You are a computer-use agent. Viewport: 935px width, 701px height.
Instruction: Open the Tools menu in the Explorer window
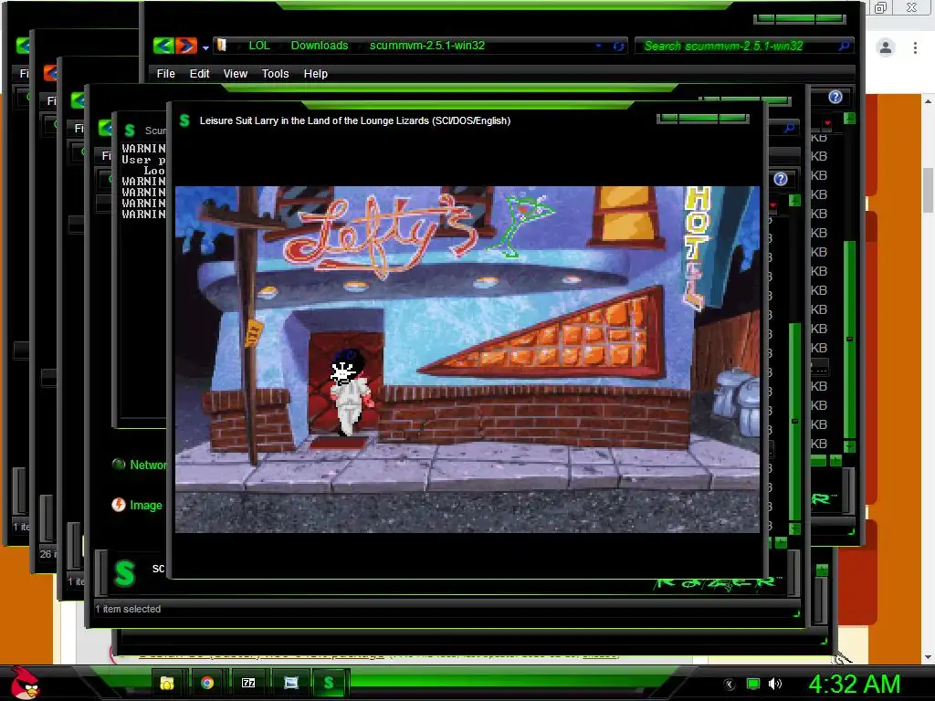point(275,73)
